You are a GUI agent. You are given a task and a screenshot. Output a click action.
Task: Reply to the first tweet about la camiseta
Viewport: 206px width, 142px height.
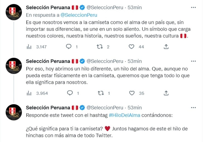pyautogui.click(x=69, y=47)
